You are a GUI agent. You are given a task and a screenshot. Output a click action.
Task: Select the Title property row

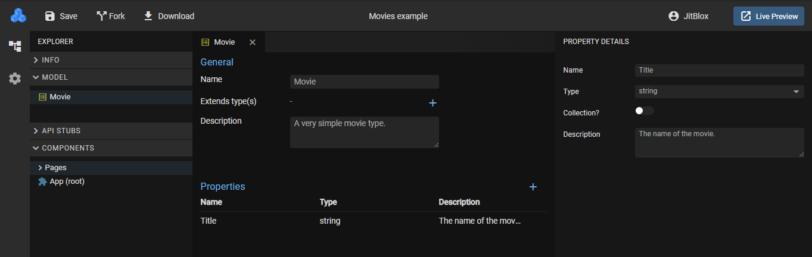point(374,221)
